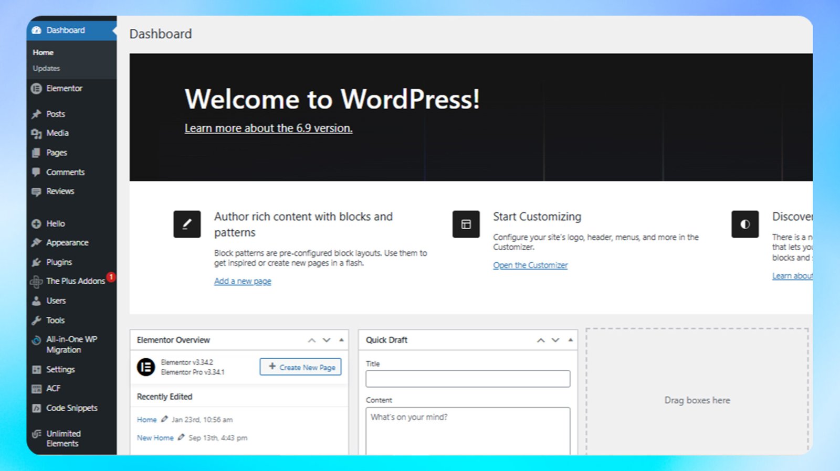Follow the Learn more about 6.9 version link
Screen dimensions: 840x471
tap(268, 129)
